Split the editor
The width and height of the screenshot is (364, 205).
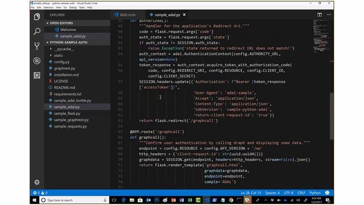pos(320,15)
